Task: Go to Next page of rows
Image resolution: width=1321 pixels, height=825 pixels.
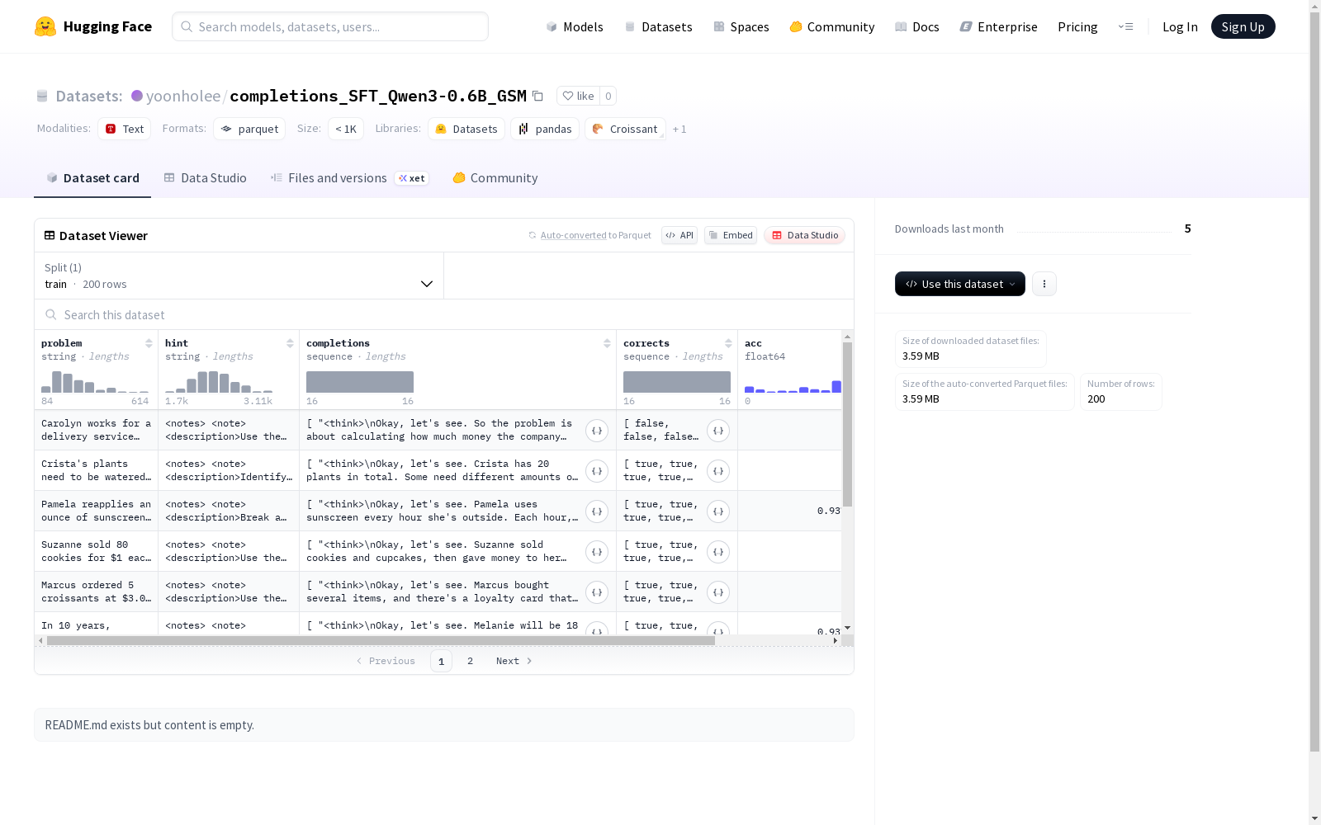Action: pos(514,661)
